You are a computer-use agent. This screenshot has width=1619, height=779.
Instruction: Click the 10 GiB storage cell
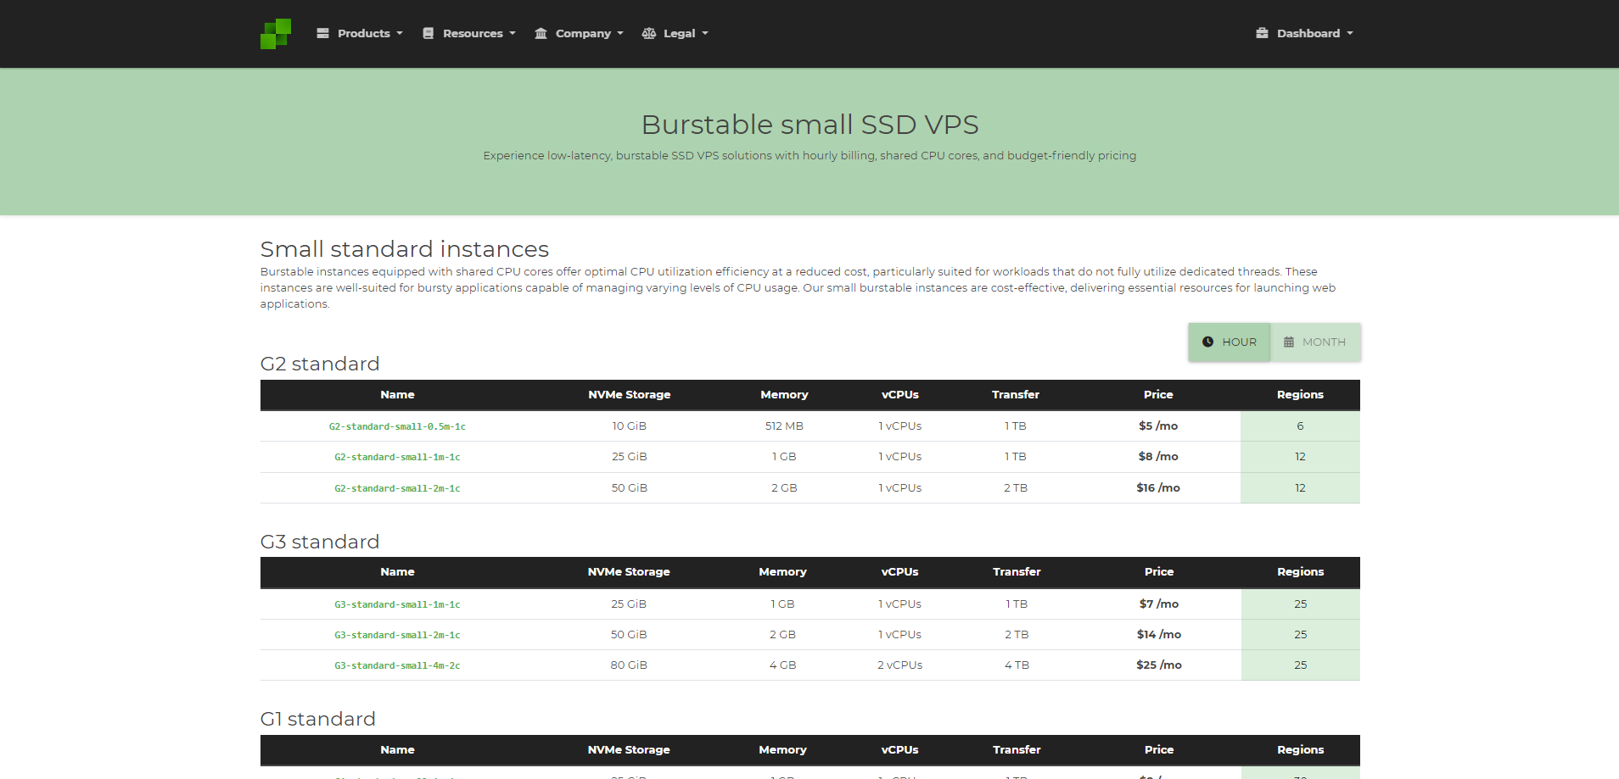click(x=630, y=426)
